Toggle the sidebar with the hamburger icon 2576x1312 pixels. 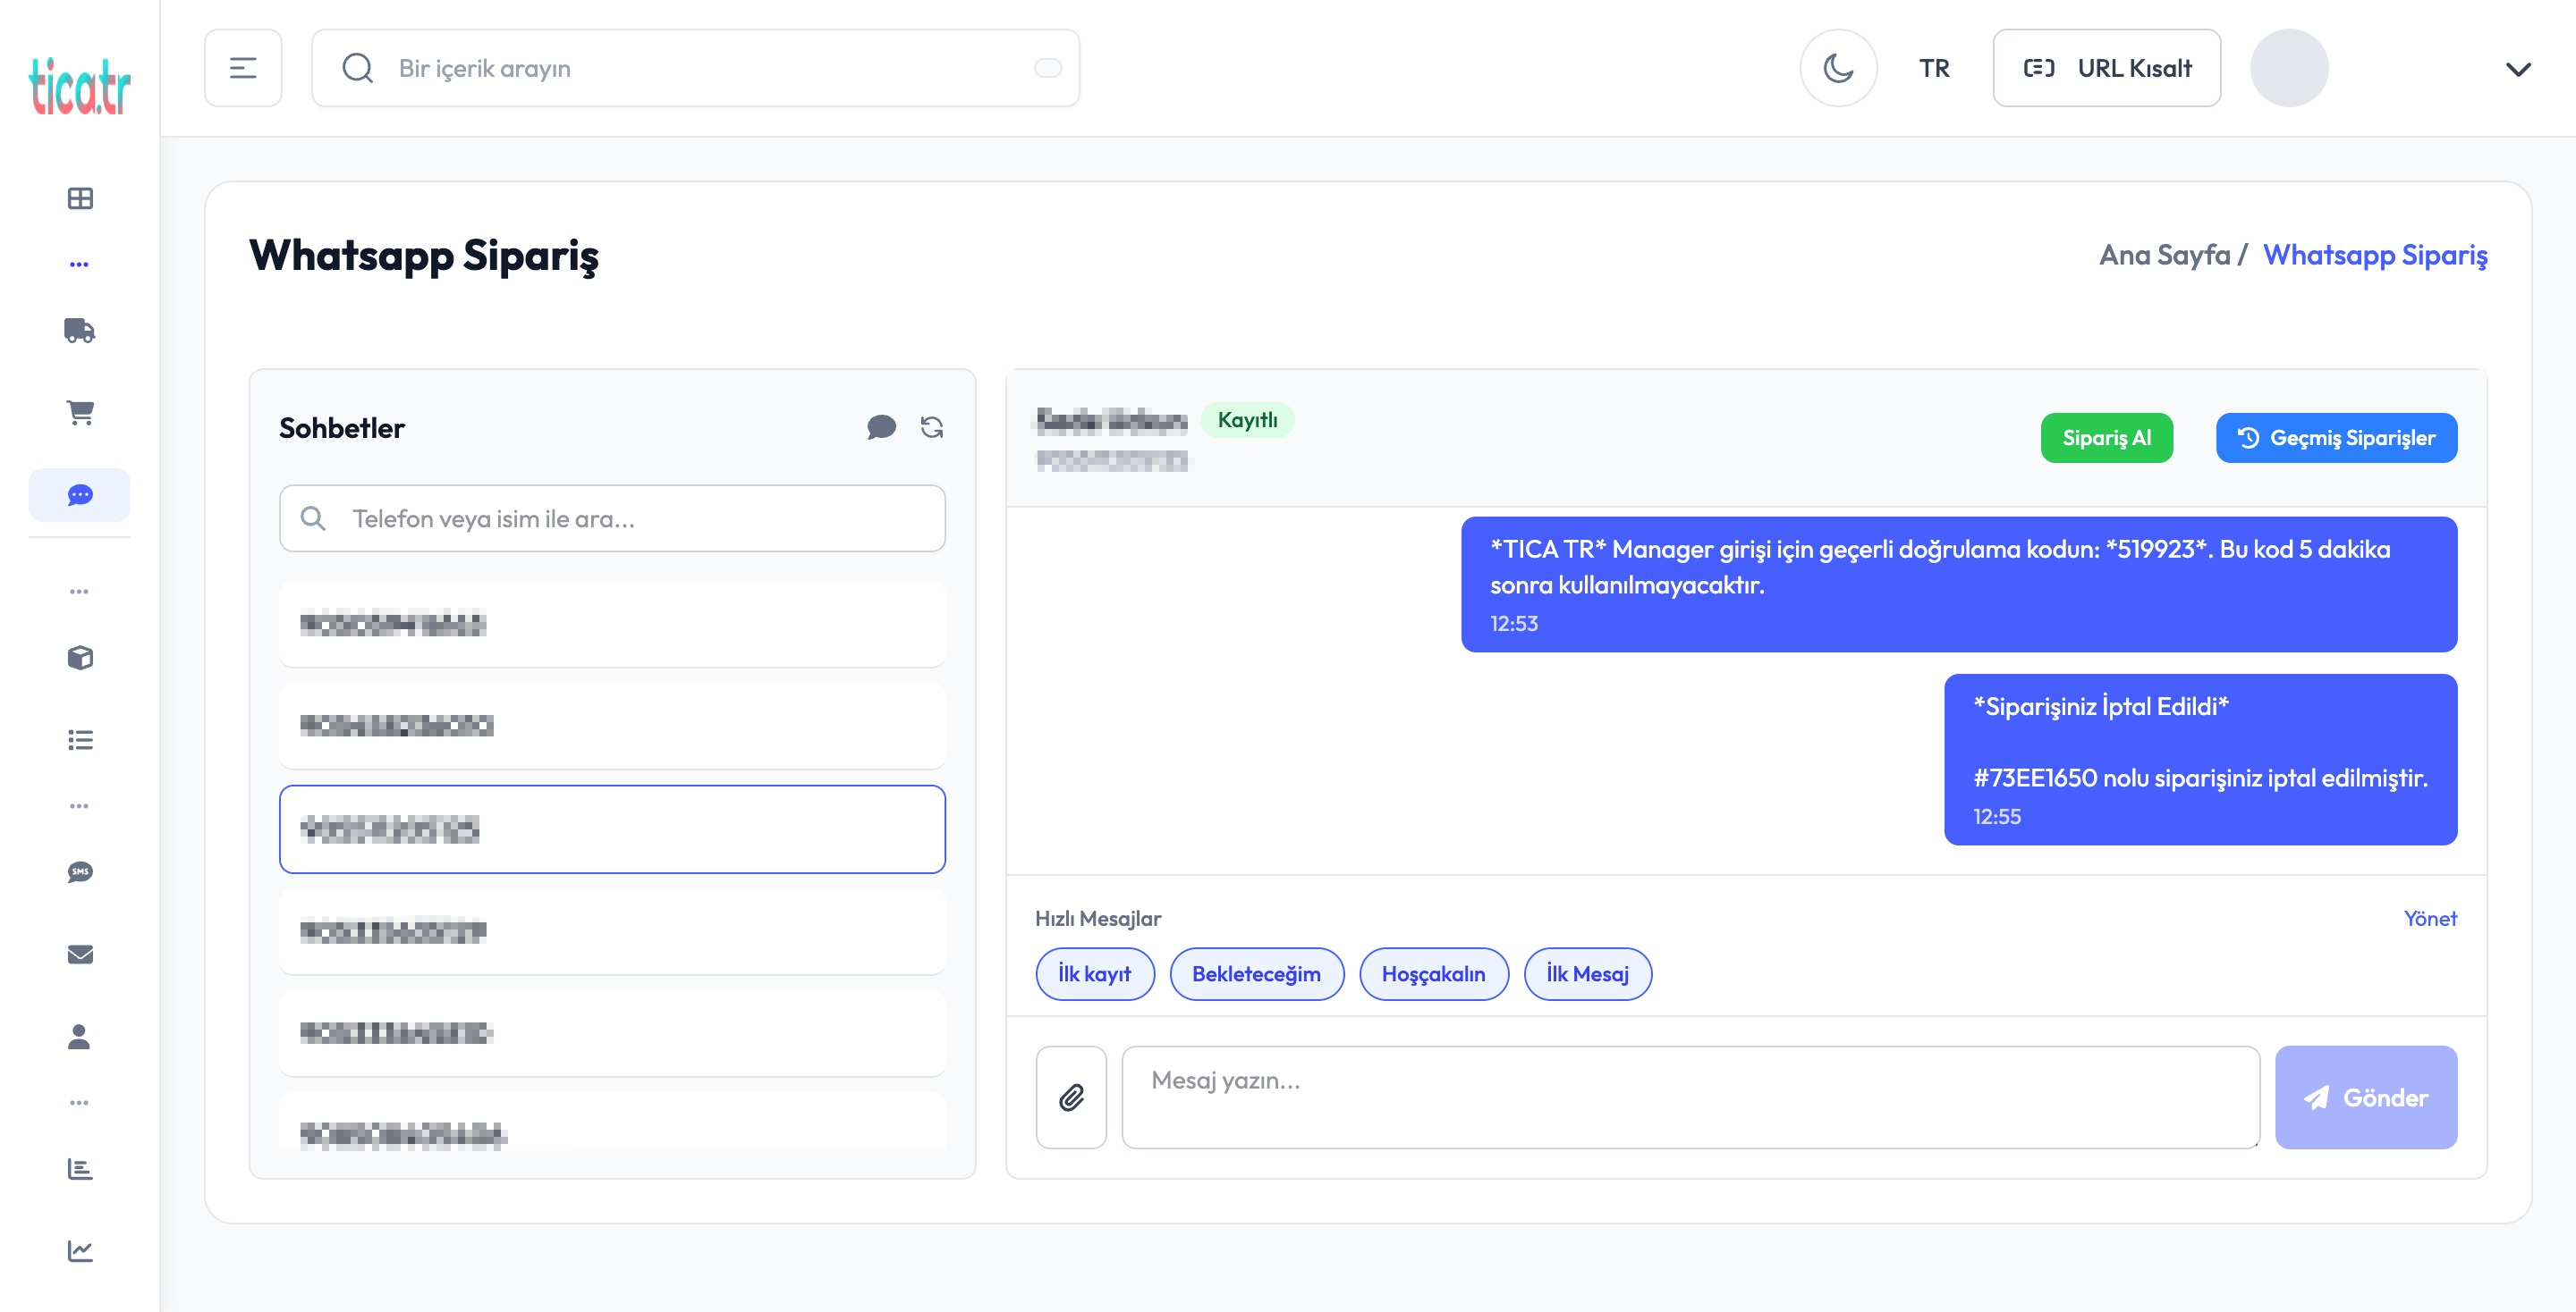(243, 67)
